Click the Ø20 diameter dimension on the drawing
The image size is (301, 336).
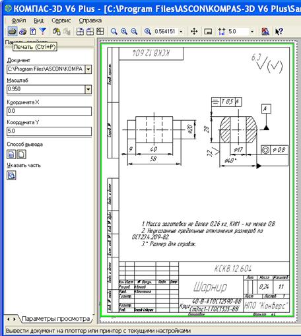(190, 129)
